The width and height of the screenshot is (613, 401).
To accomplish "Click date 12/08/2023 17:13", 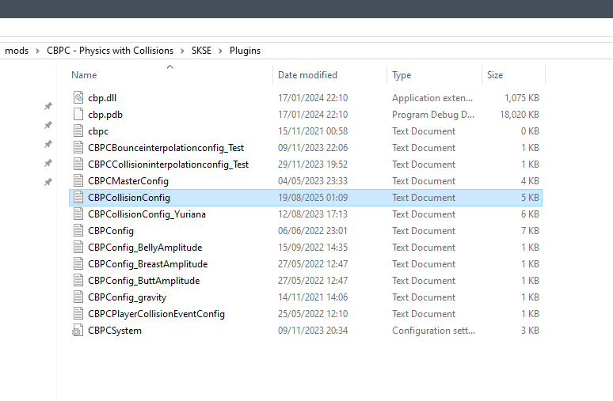I will 313,214.
